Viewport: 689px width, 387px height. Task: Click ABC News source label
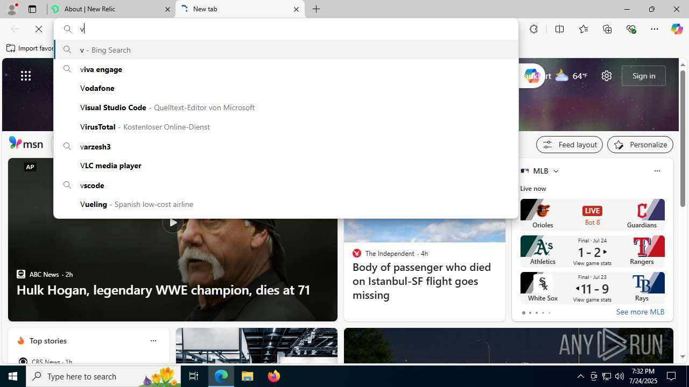click(x=44, y=274)
